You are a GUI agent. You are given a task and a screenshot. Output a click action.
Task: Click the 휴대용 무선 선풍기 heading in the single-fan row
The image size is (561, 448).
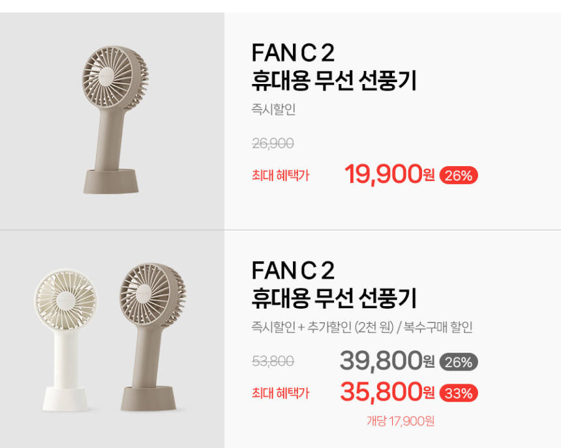point(333,81)
